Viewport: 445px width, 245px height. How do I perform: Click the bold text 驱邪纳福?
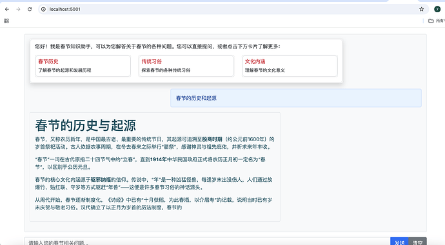tap(101, 180)
